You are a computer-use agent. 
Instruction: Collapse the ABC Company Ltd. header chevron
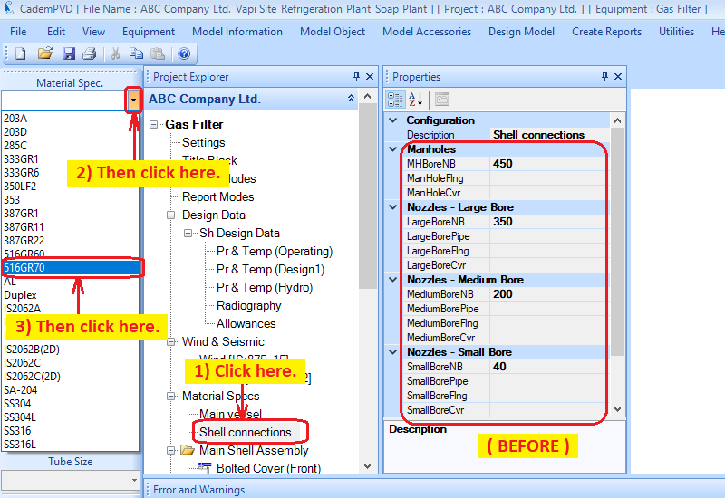352,99
